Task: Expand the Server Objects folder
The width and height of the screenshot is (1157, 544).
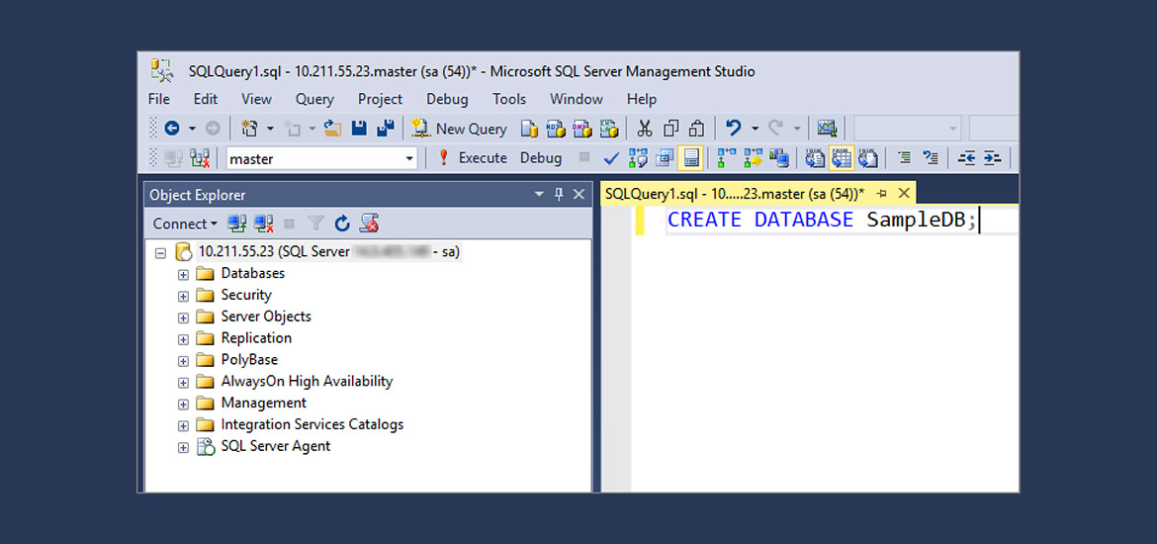Action: (184, 318)
